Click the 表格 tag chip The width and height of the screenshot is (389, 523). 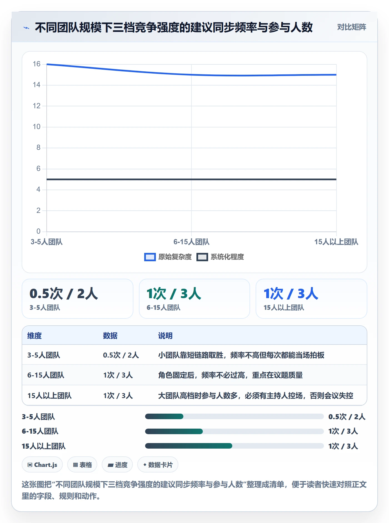tap(82, 465)
